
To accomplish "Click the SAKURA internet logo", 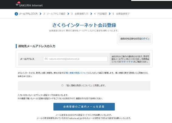I will point(29,4).
